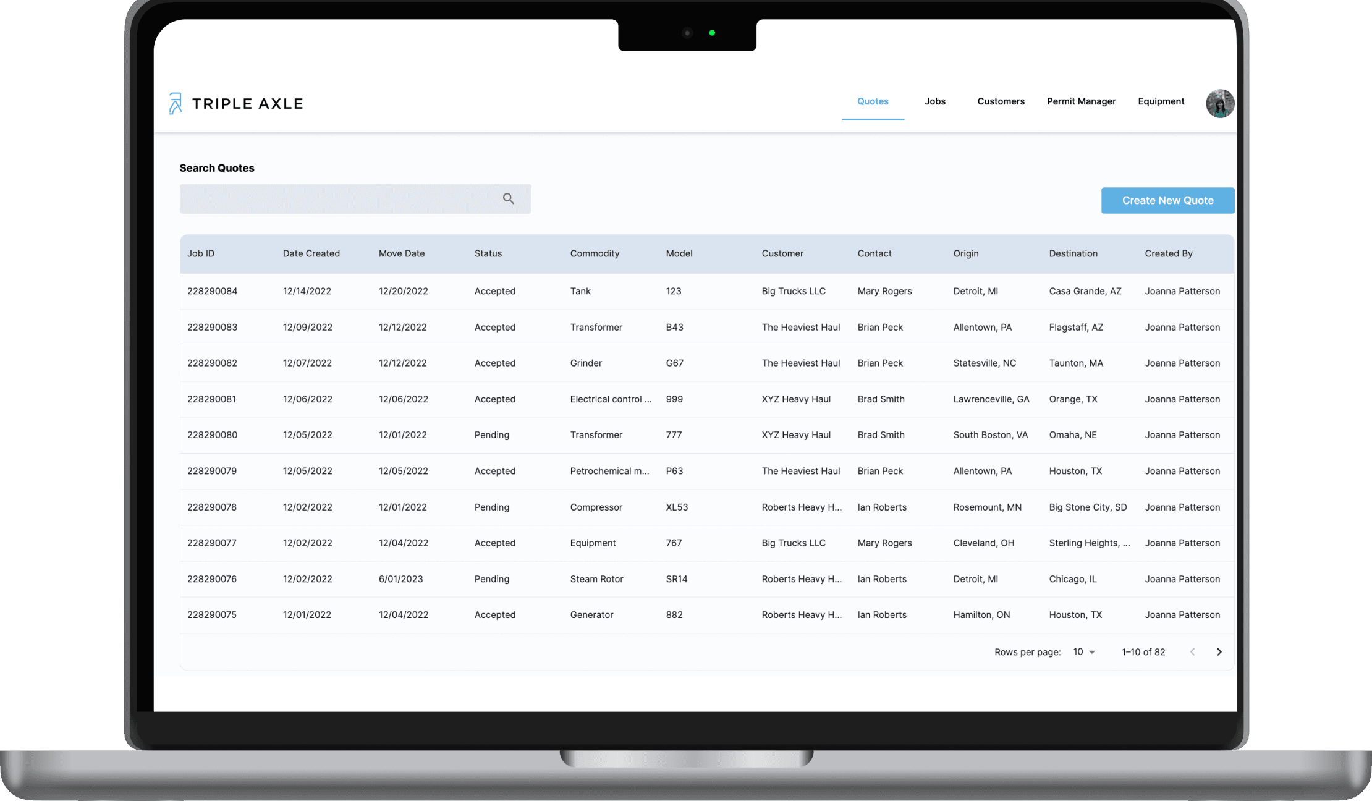Open the Permit Manager tab

point(1081,101)
